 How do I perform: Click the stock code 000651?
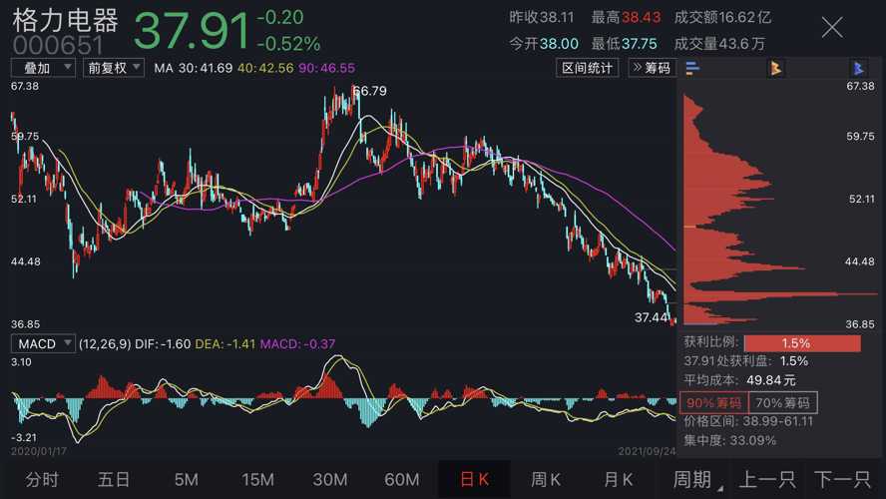[x=58, y=46]
